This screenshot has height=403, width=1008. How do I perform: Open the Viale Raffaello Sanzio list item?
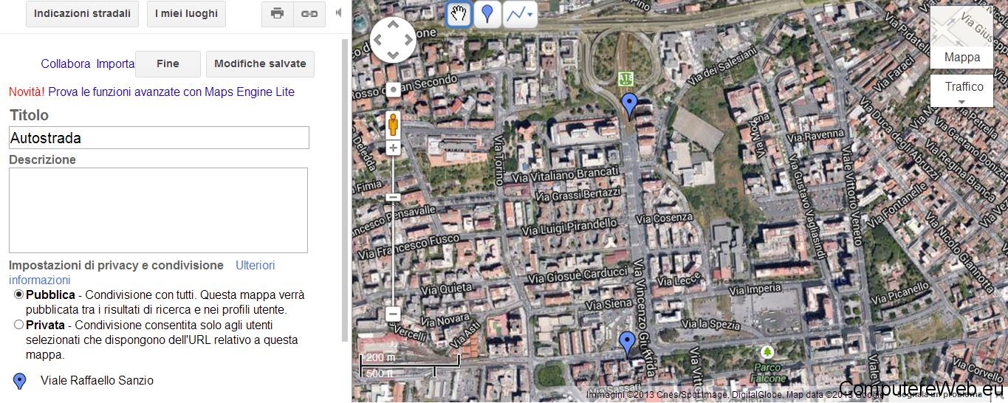coord(97,381)
